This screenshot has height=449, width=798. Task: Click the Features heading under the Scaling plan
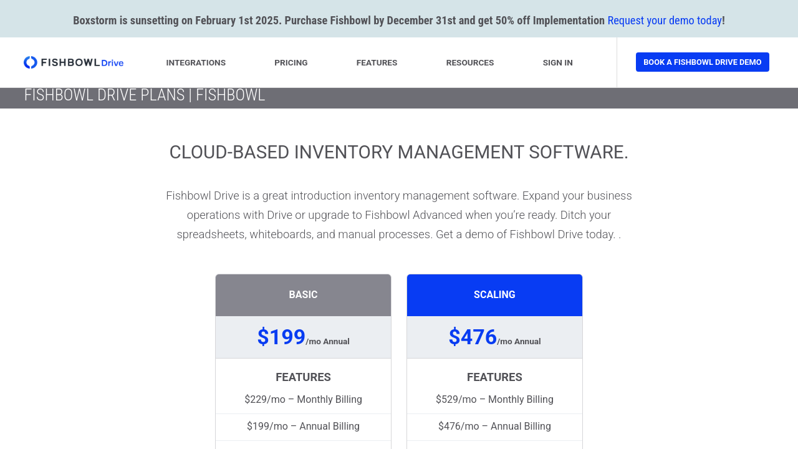tap(494, 377)
